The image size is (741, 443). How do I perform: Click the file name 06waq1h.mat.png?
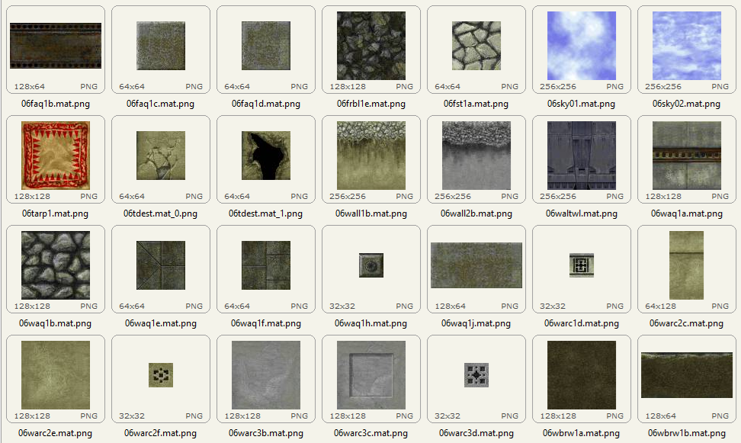click(x=371, y=323)
